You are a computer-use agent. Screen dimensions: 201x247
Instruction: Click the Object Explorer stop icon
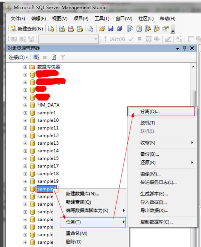pyautogui.click(x=45, y=57)
